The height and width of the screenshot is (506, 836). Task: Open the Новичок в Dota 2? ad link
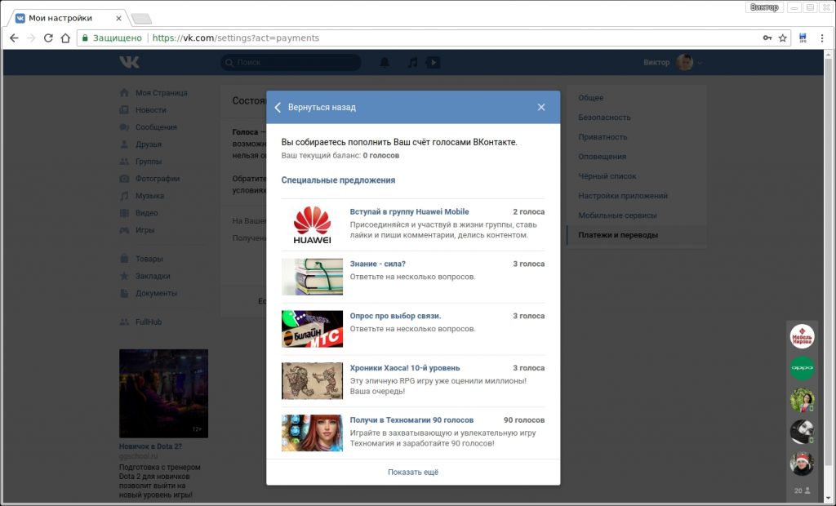[150, 446]
